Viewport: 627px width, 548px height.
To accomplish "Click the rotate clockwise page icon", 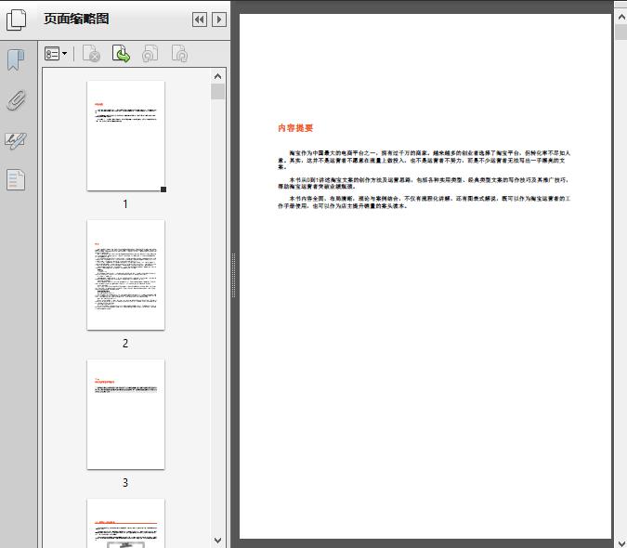I will click(179, 54).
